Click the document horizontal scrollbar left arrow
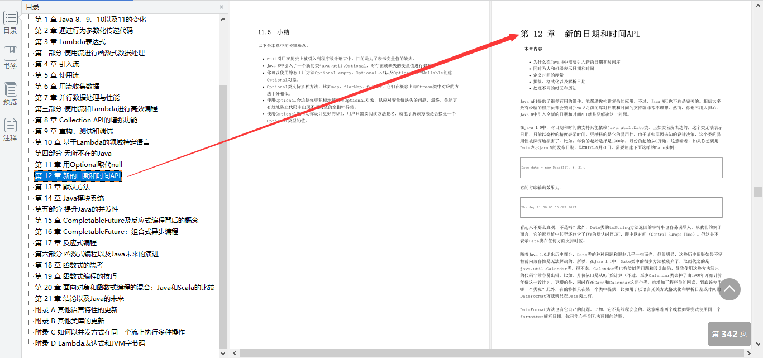763x358 pixels. (235, 354)
